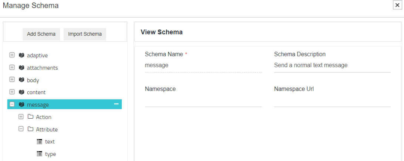Viewport: 404px width, 161px height.
Task: Click the adaptive schema book icon
Action: point(21,55)
